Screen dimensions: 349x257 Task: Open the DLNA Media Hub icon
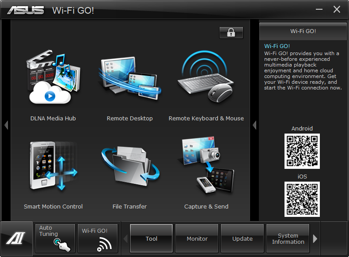coord(53,77)
